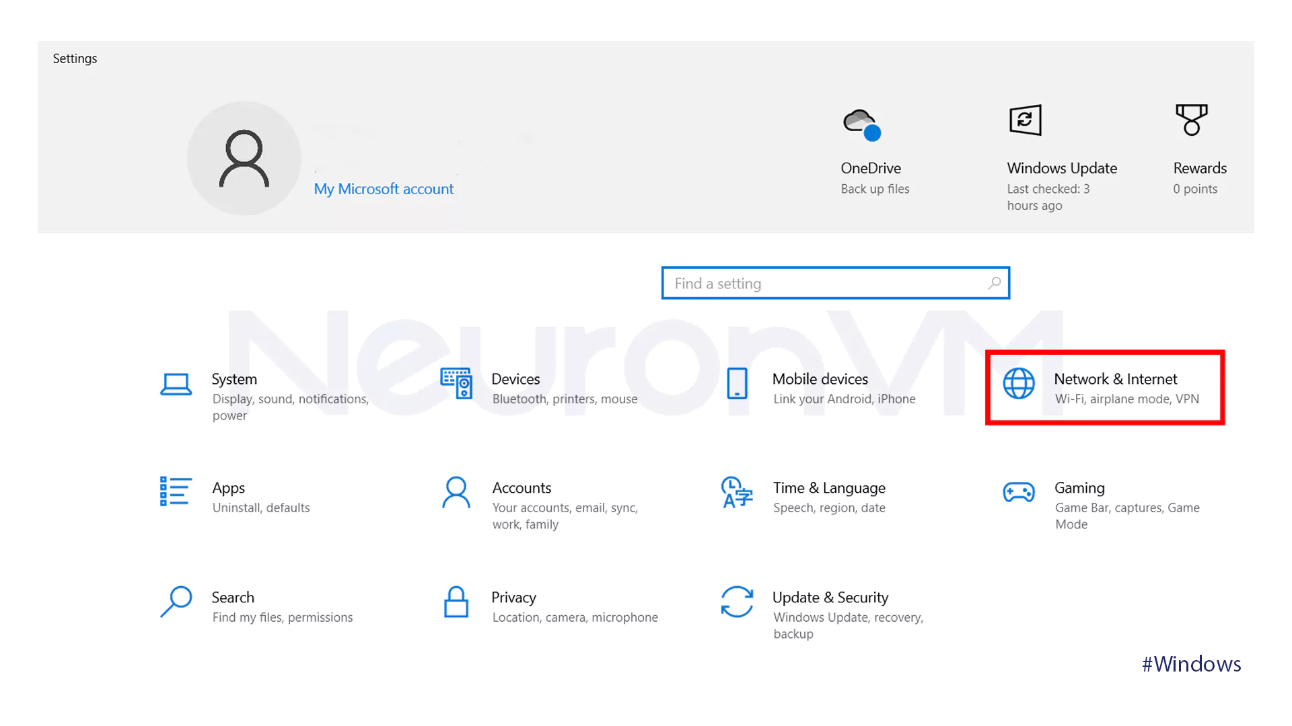Click the Windows Update icon in header
The height and width of the screenshot is (726, 1292).
1026,120
